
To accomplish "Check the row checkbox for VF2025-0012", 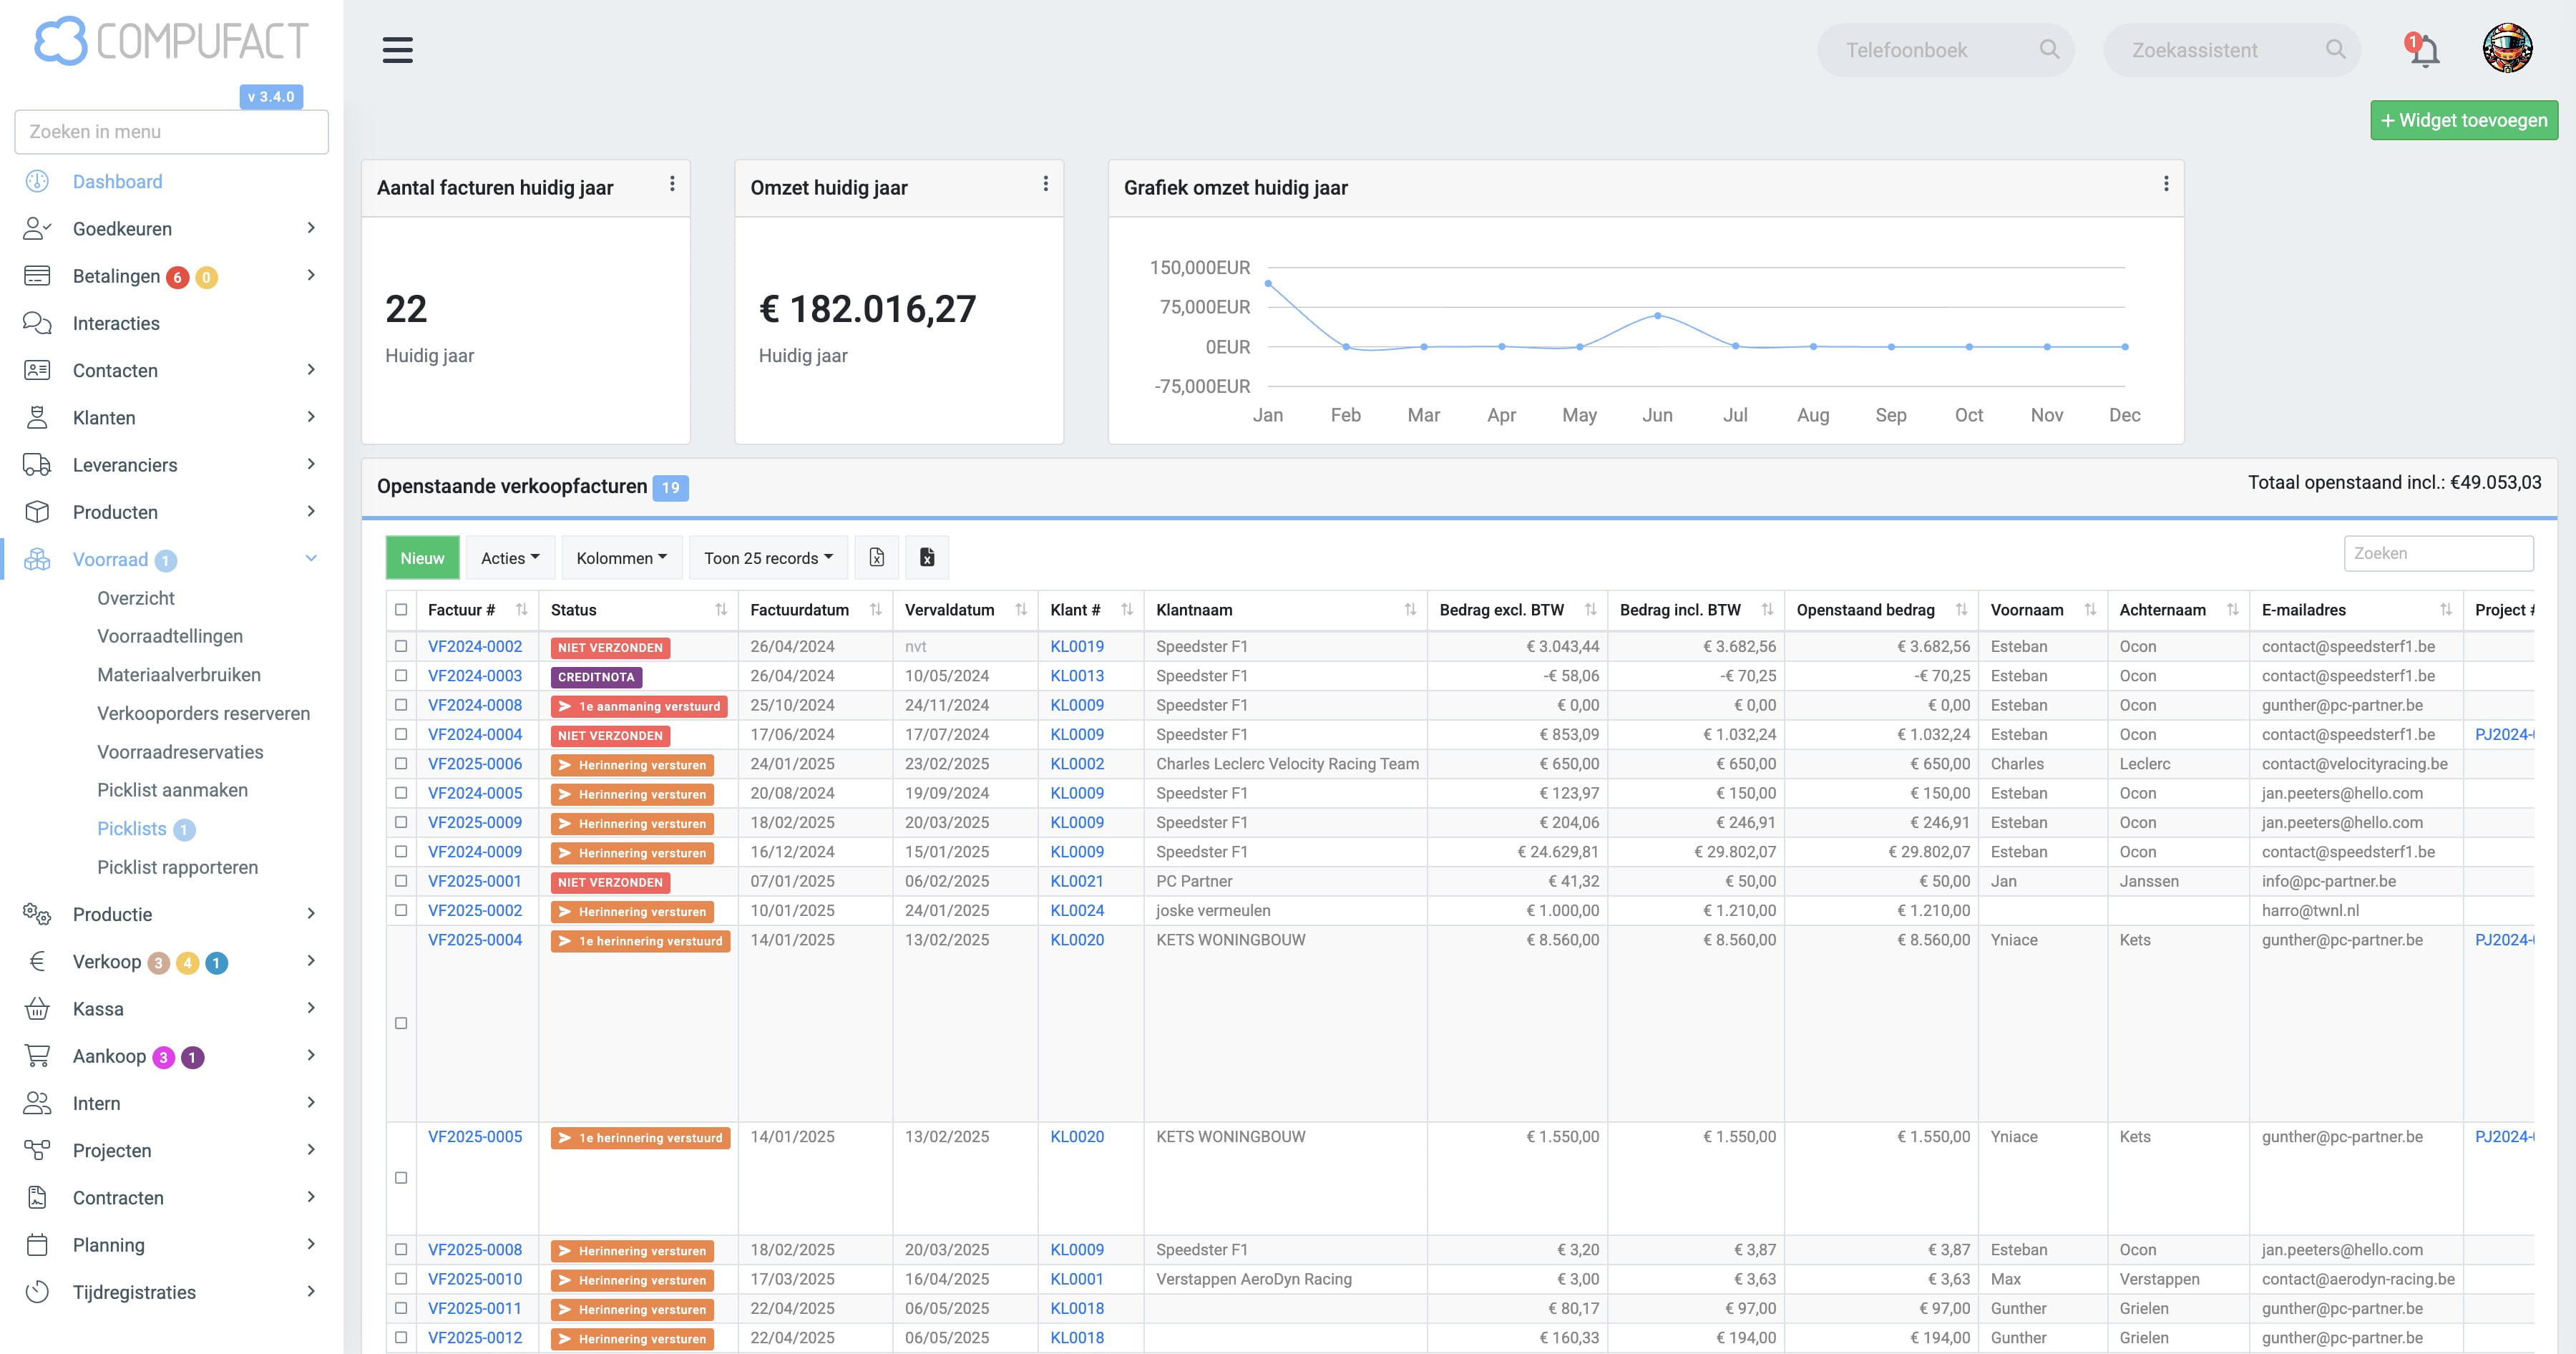I will 401,1337.
